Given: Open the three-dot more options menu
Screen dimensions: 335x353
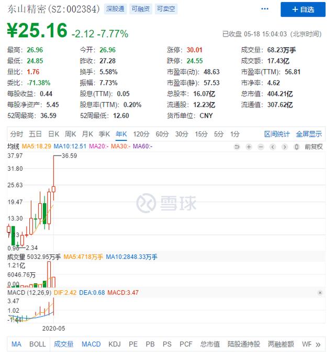Looking at the screenshot, I should 264,9.
